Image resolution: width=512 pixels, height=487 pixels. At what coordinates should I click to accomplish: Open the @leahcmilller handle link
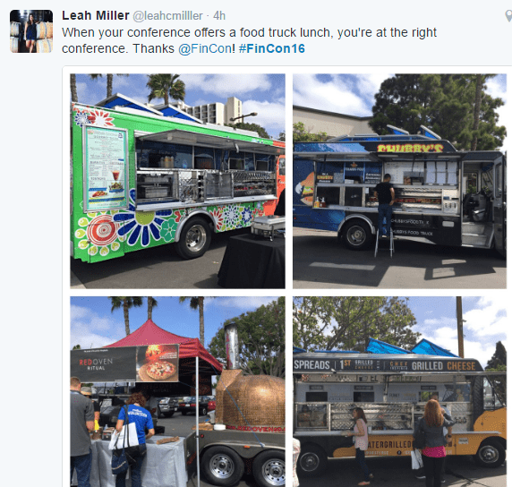click(167, 16)
